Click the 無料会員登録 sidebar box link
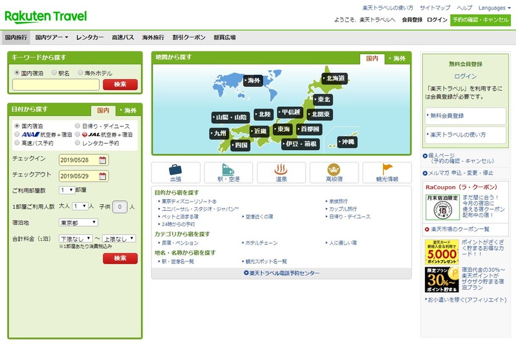The width and height of the screenshot is (516, 344). point(465,116)
